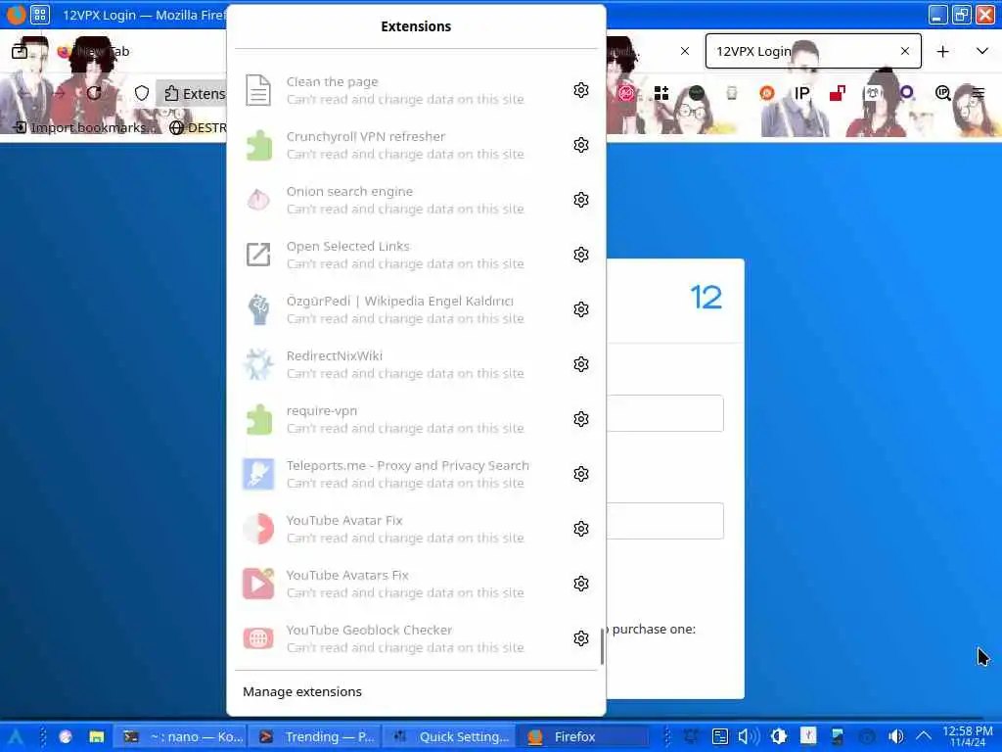Image resolution: width=1002 pixels, height=752 pixels.
Task: Click the dark green circle extension icon
Action: pyautogui.click(x=697, y=93)
